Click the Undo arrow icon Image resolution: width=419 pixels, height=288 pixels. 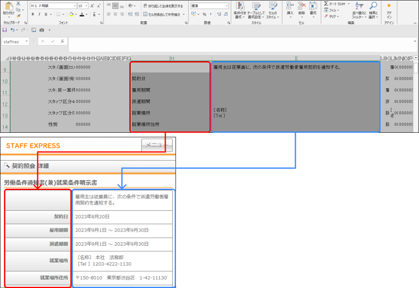point(13,30)
